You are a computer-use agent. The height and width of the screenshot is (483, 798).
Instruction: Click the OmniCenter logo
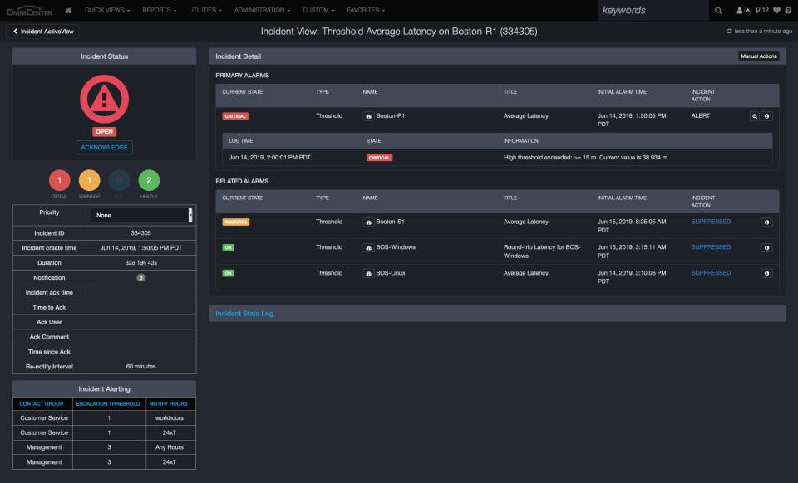pos(30,11)
